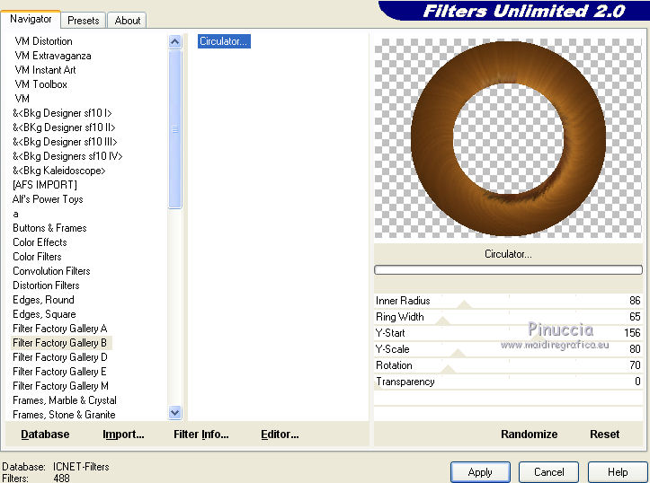This screenshot has width=650, height=483.
Task: Select Frames, Marble & Crystal category
Action: click(65, 400)
